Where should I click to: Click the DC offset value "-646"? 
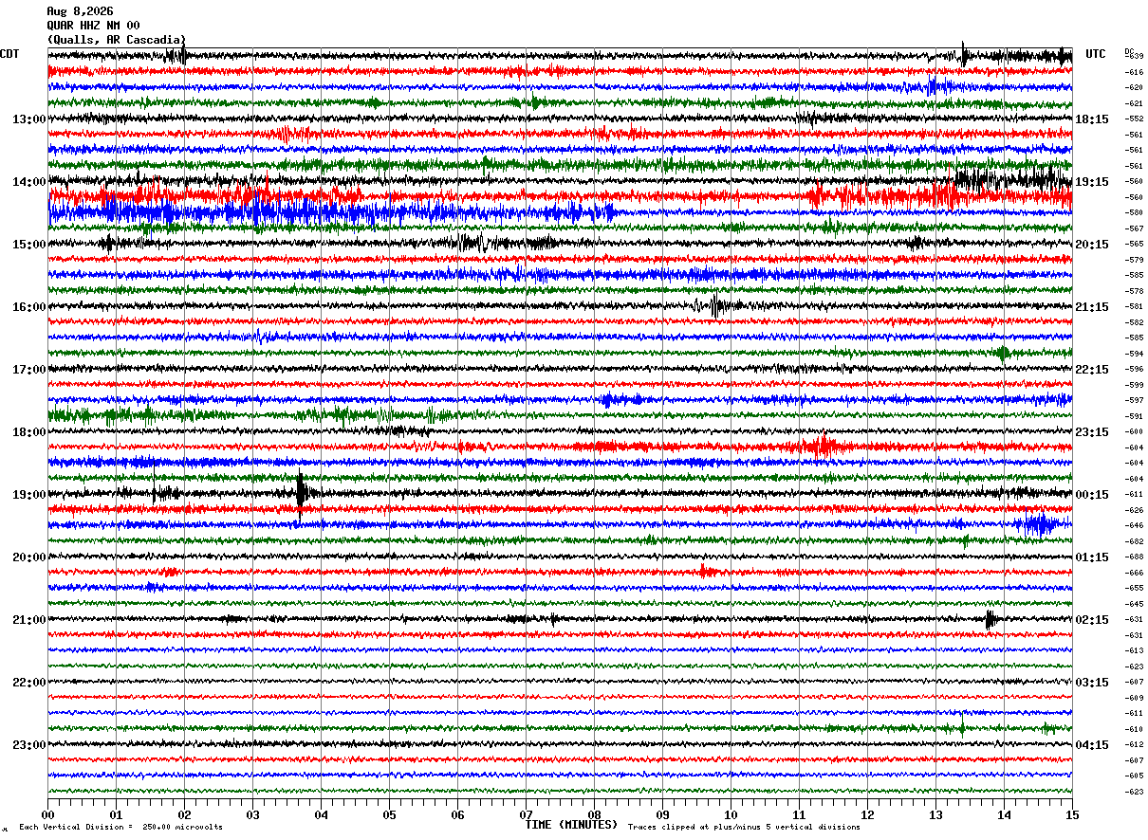[x=1134, y=525]
